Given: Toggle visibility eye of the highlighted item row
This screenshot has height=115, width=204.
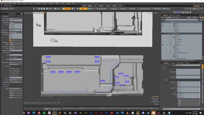Looking at the screenshot, I should pyautogui.click(x=163, y=34).
